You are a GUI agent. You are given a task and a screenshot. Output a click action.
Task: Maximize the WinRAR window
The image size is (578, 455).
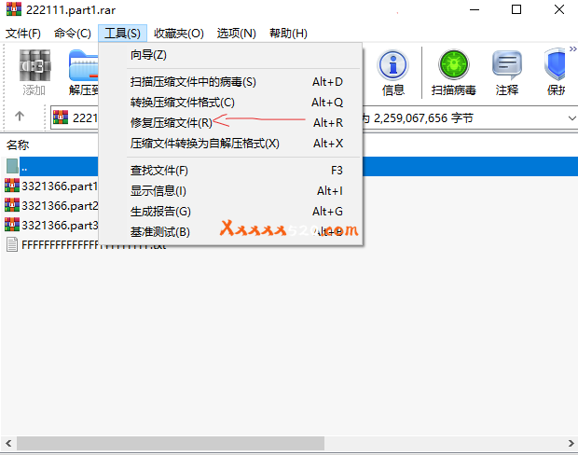(516, 9)
